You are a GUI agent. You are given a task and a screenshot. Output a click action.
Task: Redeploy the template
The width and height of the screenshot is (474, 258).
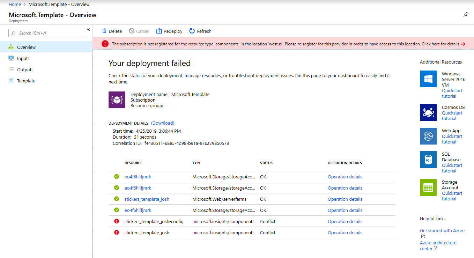tap(169, 31)
